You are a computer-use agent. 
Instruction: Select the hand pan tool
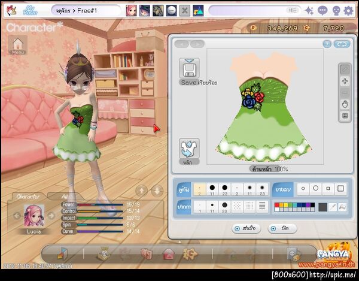tap(345, 104)
